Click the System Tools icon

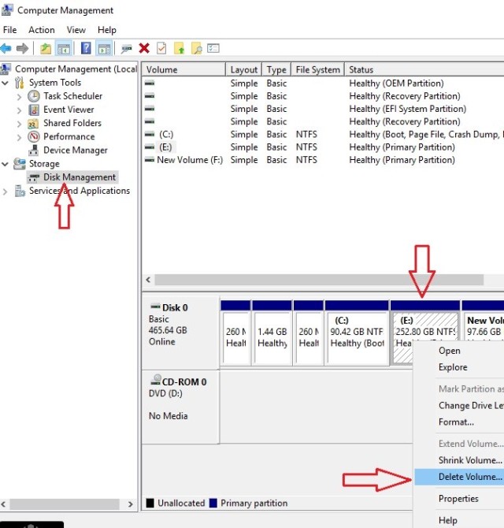(x=19, y=83)
